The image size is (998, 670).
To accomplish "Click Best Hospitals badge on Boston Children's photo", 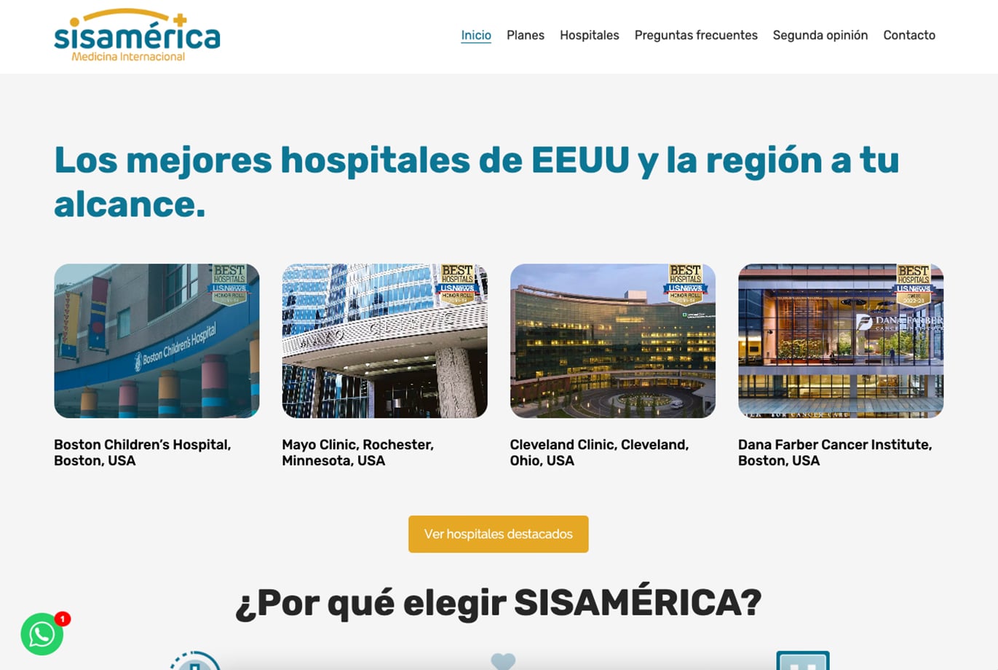I will pyautogui.click(x=229, y=284).
